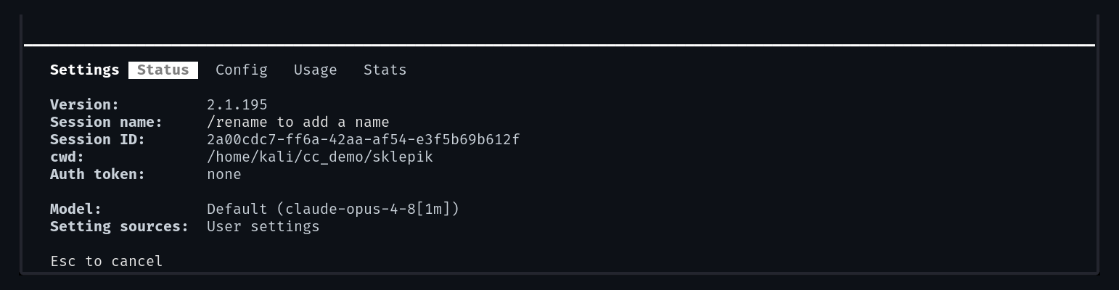1119x290 pixels.
Task: Click the Auth token label
Action: [x=98, y=175]
